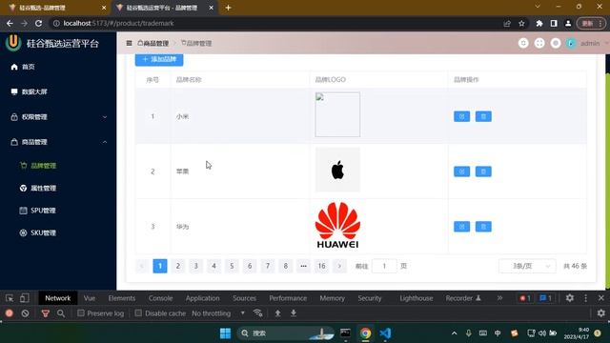
Task: Click Import HAR file upload arrow
Action: click(x=277, y=313)
